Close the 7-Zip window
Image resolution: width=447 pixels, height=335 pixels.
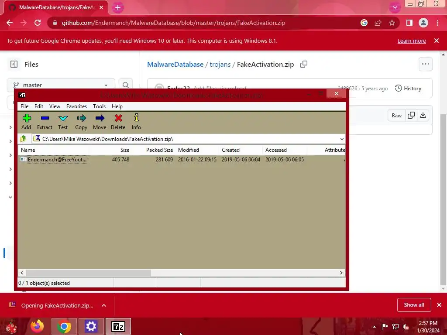tap(337, 94)
